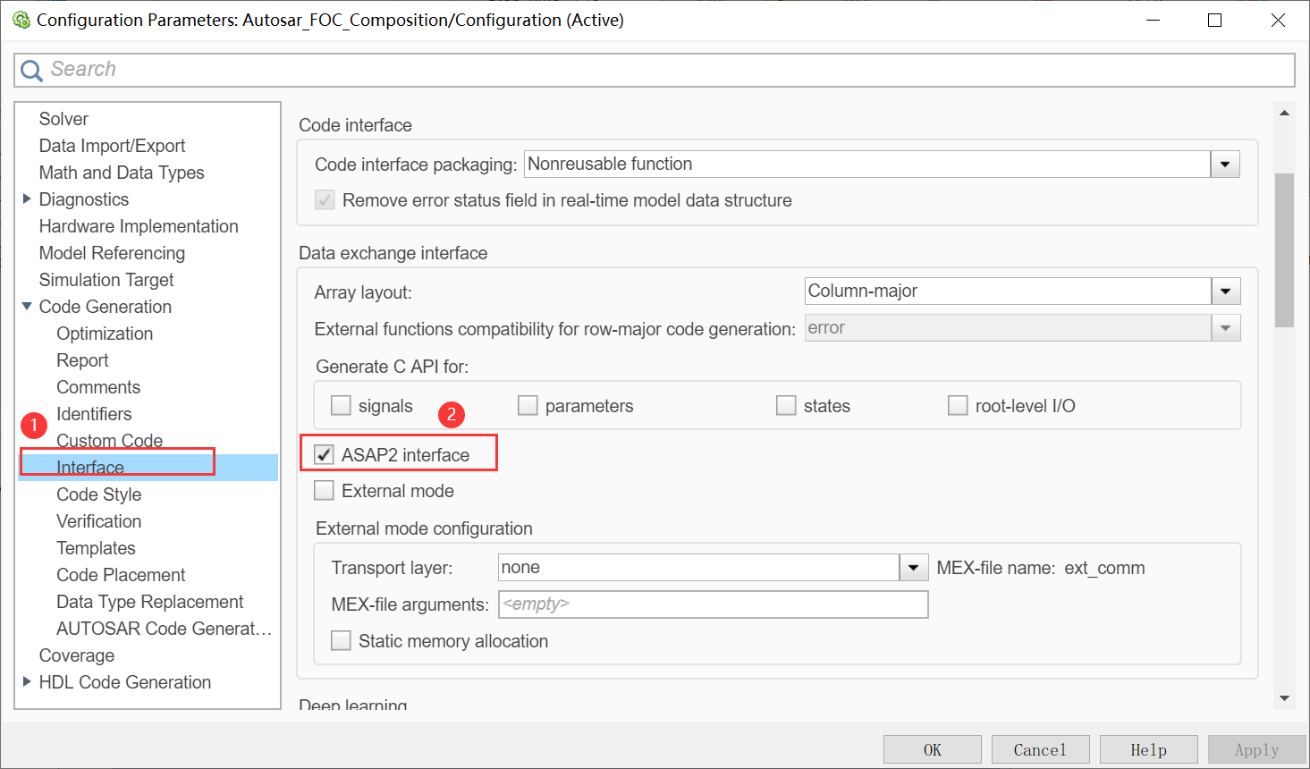Expand the HDL Code Generation section
This screenshot has width=1310, height=769.
pyautogui.click(x=27, y=681)
